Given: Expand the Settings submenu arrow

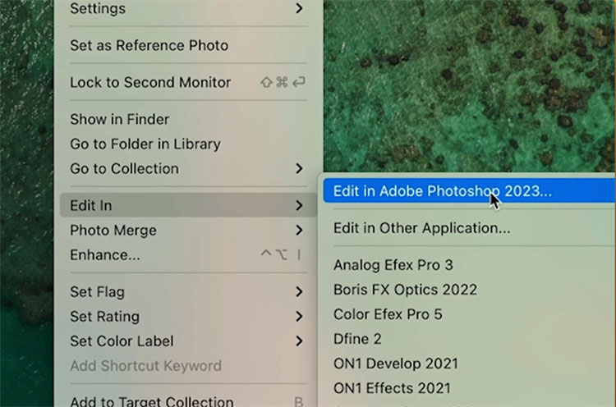Looking at the screenshot, I should pyautogui.click(x=299, y=8).
